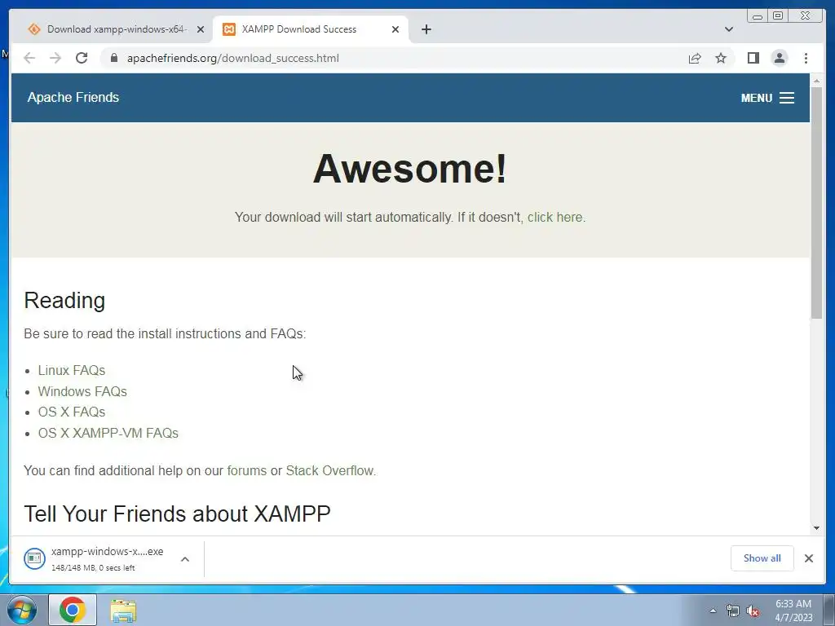Click the downloaded file's exe icon
Image resolution: width=835 pixels, height=626 pixels.
click(x=34, y=558)
